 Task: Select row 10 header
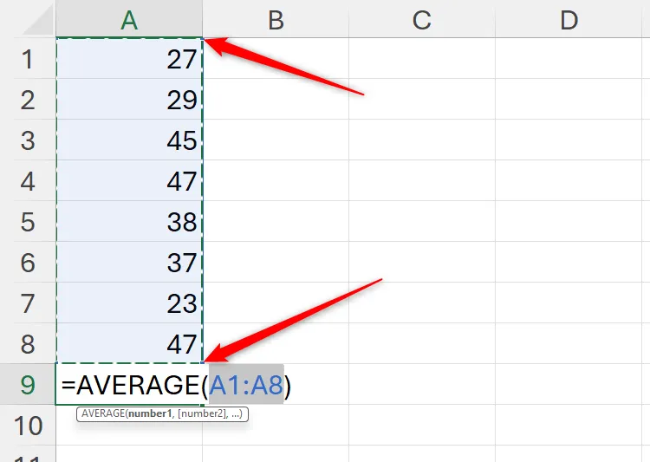28,425
